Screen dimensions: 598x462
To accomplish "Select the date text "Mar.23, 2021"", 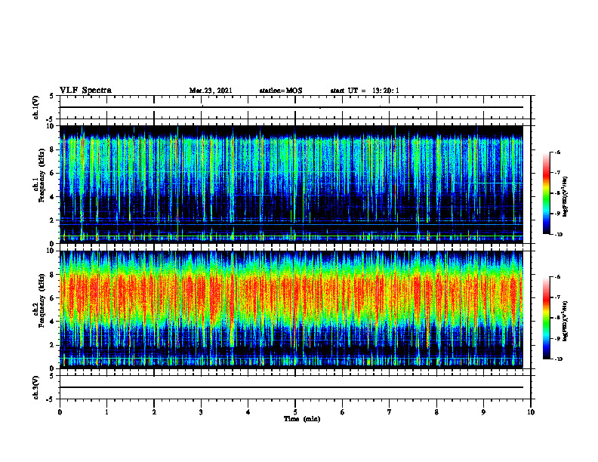I will (x=211, y=91).
